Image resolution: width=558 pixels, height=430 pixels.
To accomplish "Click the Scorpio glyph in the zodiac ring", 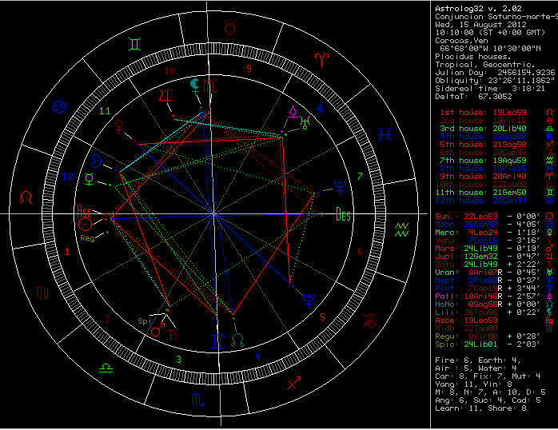I will (198, 400).
